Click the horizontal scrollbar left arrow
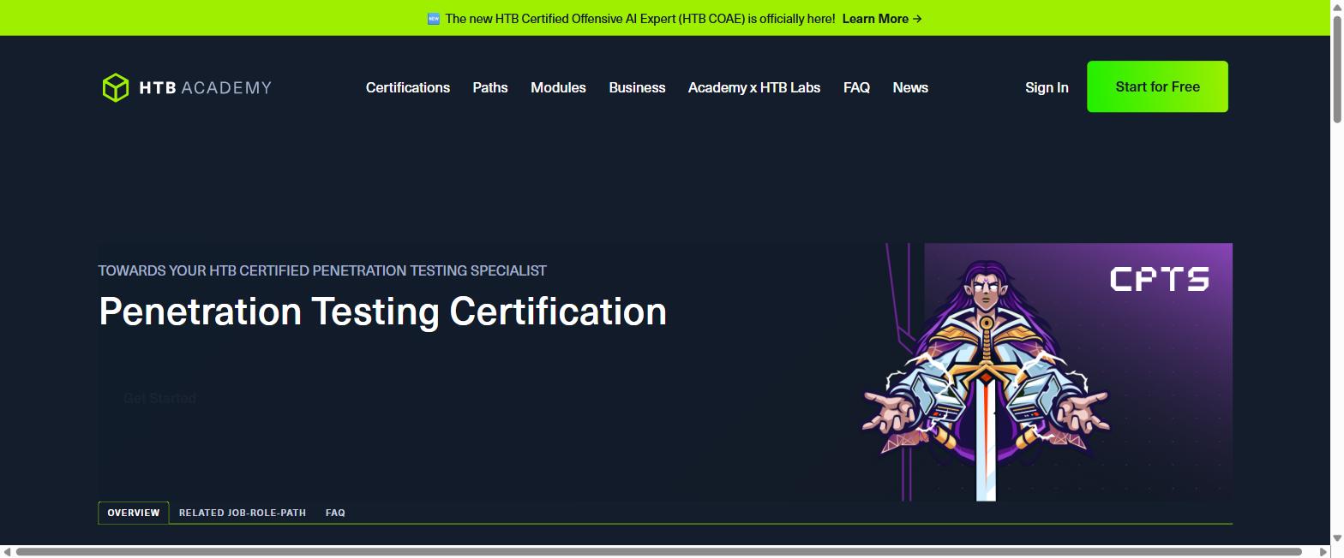 point(7,551)
